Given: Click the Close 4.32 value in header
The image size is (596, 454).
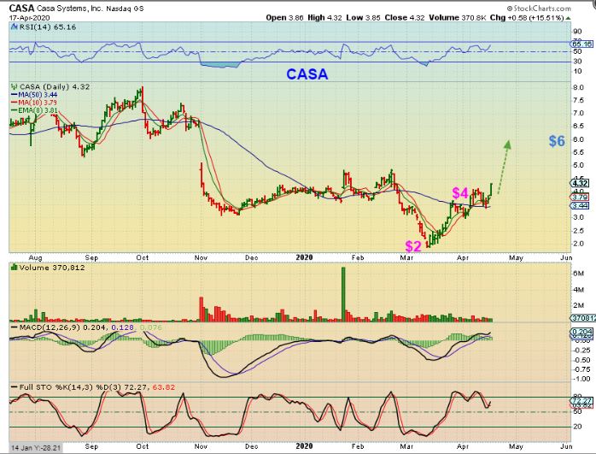Looking at the screenshot, I should pyautogui.click(x=405, y=17).
